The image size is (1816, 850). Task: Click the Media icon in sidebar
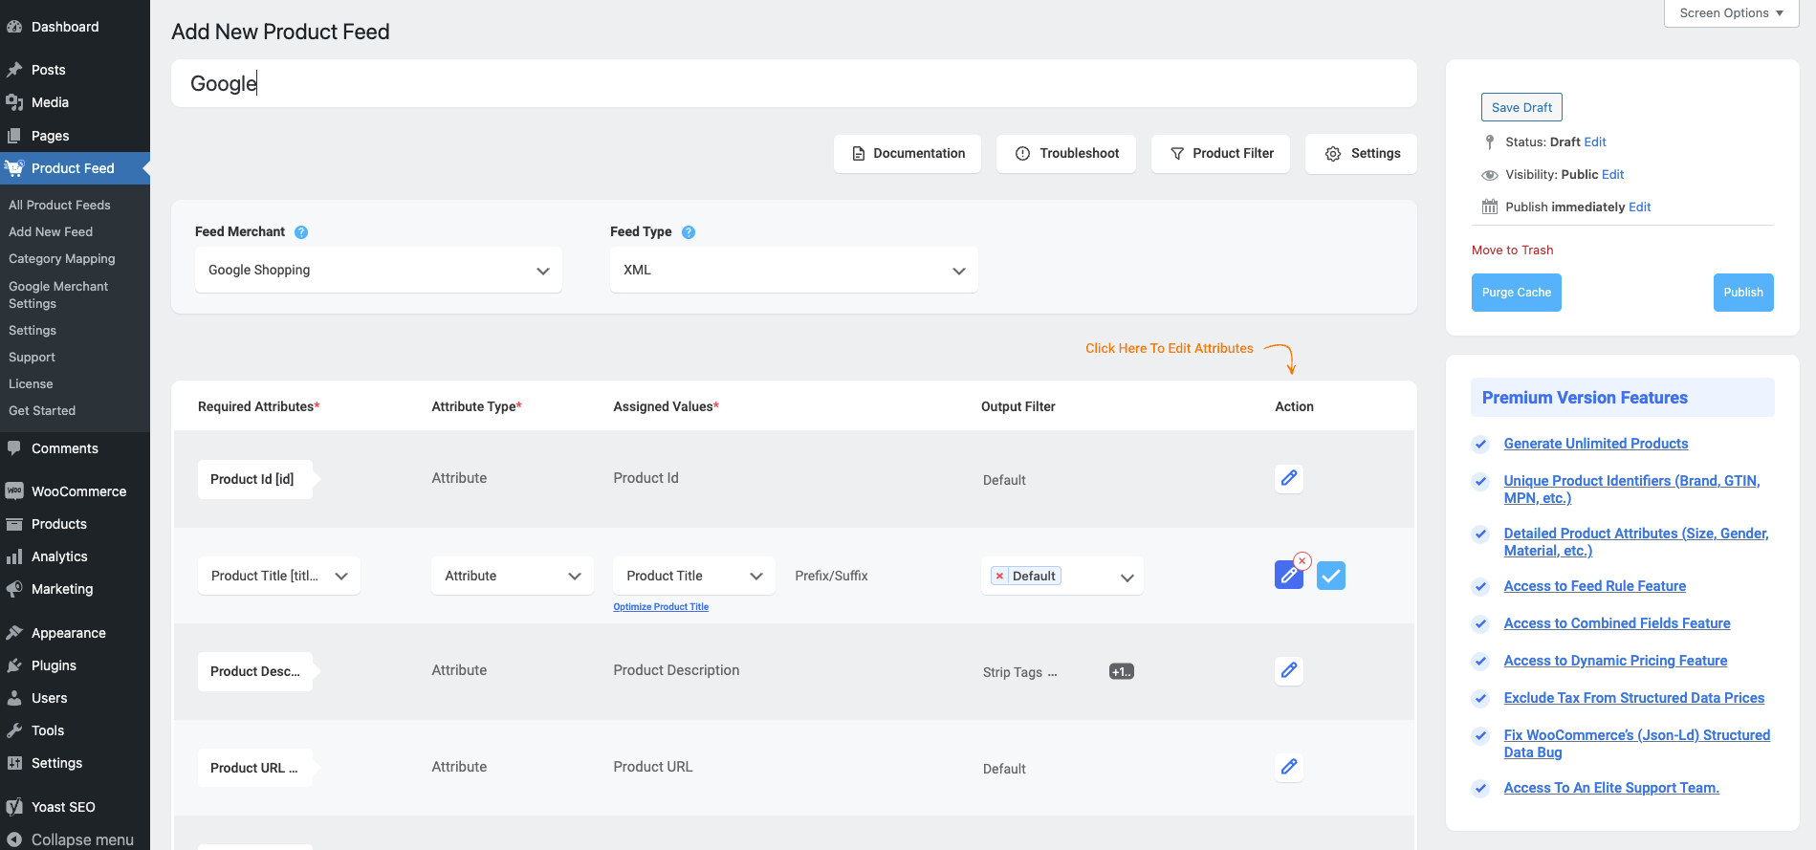14,102
